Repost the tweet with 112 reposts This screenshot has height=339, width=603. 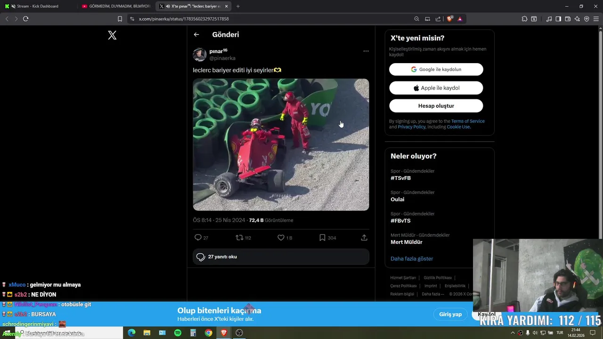click(239, 238)
